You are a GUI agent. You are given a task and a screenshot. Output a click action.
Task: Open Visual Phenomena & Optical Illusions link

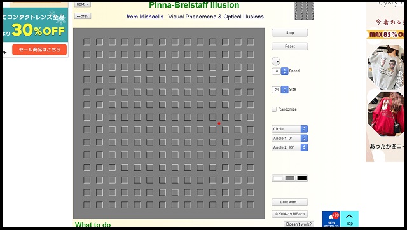point(216,17)
